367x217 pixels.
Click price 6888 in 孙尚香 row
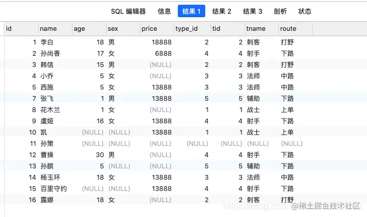tap(163, 53)
